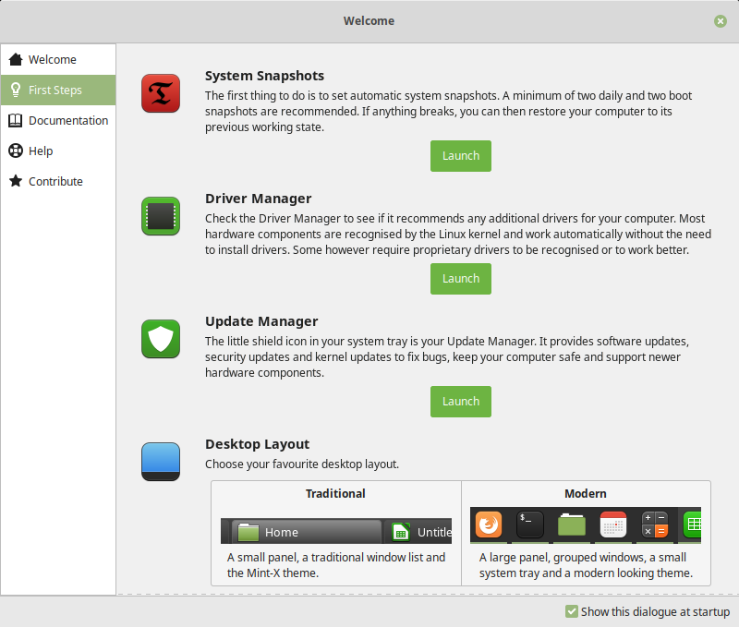Launch System Snapshots

click(x=460, y=156)
